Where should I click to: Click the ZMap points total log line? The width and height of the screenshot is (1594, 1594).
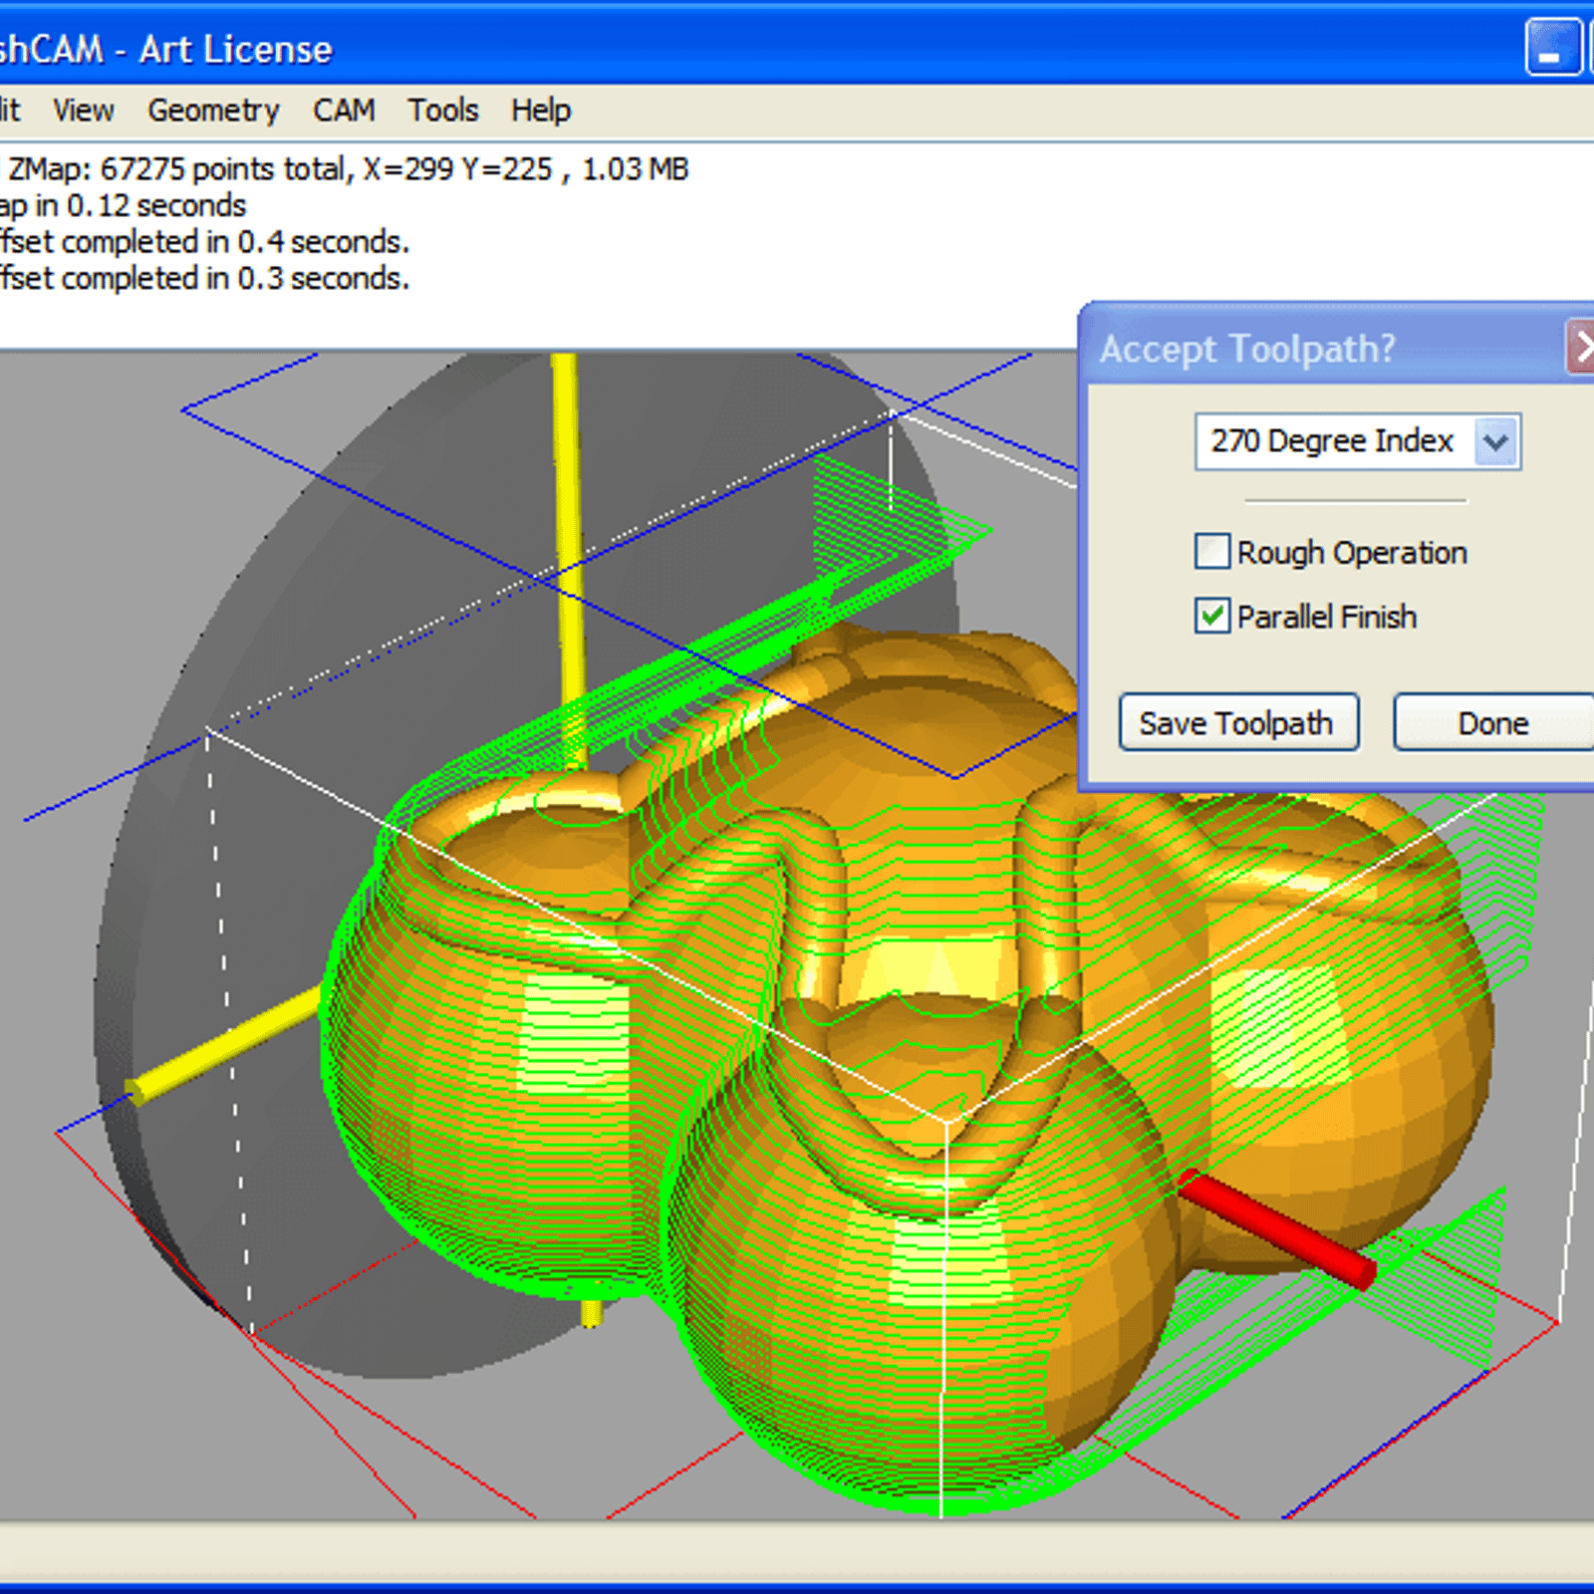coord(345,169)
